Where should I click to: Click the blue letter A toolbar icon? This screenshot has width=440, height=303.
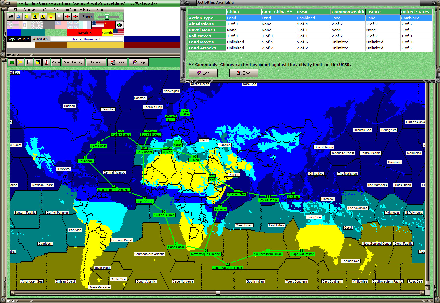click(19, 17)
